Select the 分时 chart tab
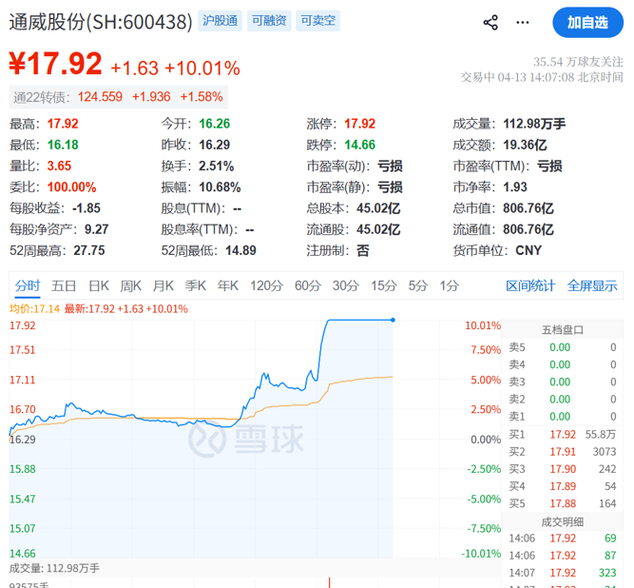 point(28,285)
